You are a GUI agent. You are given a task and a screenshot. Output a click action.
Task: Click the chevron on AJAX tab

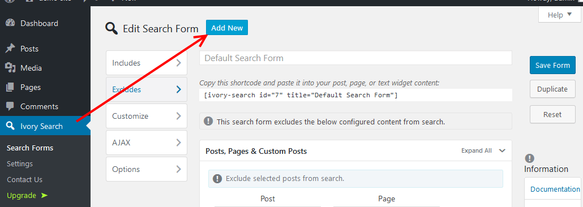click(x=179, y=143)
